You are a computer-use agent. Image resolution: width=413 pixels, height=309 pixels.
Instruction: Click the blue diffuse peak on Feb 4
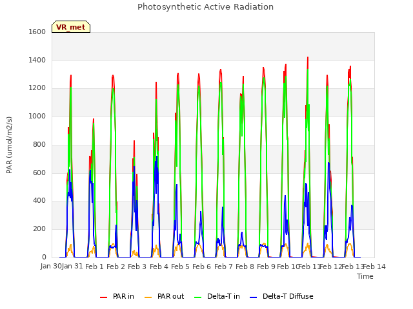pyautogui.click(x=157, y=157)
